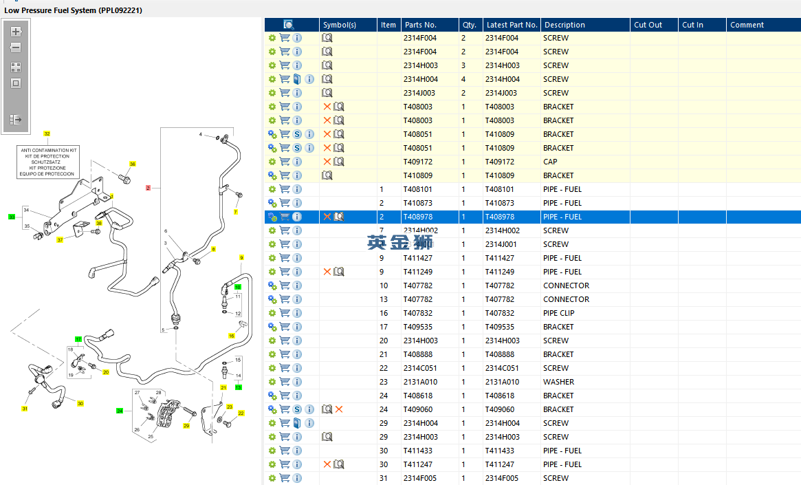This screenshot has width=801, height=485.
Task: Click supersession S icon on T409060 row
Action: coord(297,409)
